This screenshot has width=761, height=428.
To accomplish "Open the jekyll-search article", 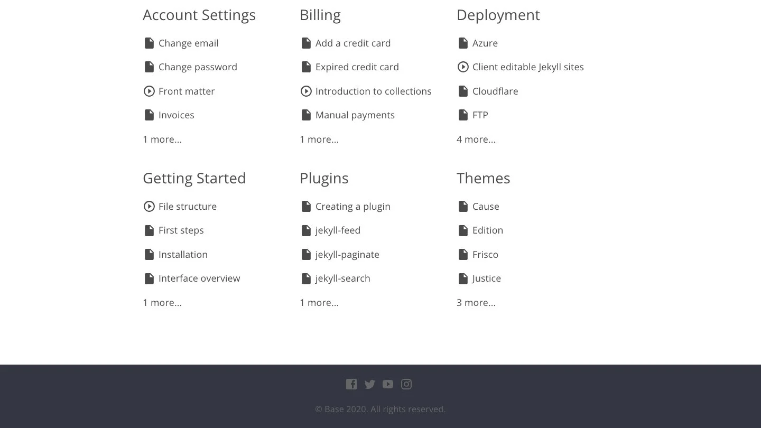I will [343, 278].
